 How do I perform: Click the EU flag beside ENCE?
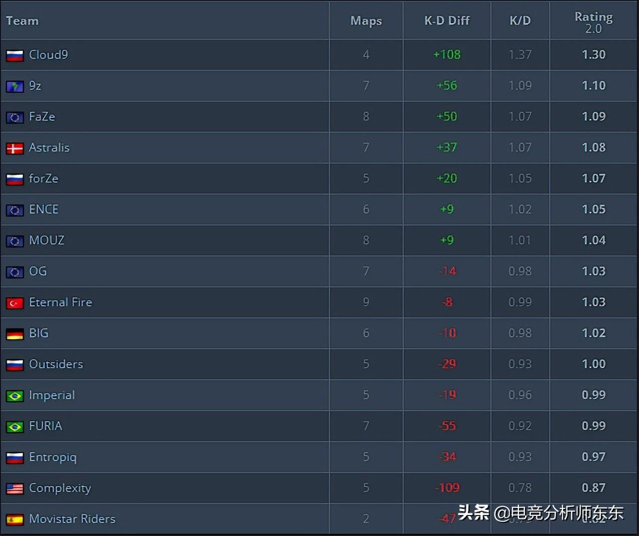[x=15, y=210]
